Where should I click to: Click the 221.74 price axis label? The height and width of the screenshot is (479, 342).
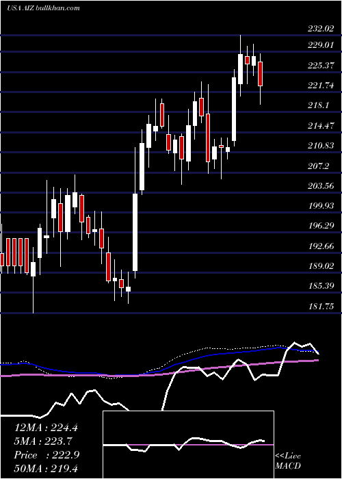321,86
